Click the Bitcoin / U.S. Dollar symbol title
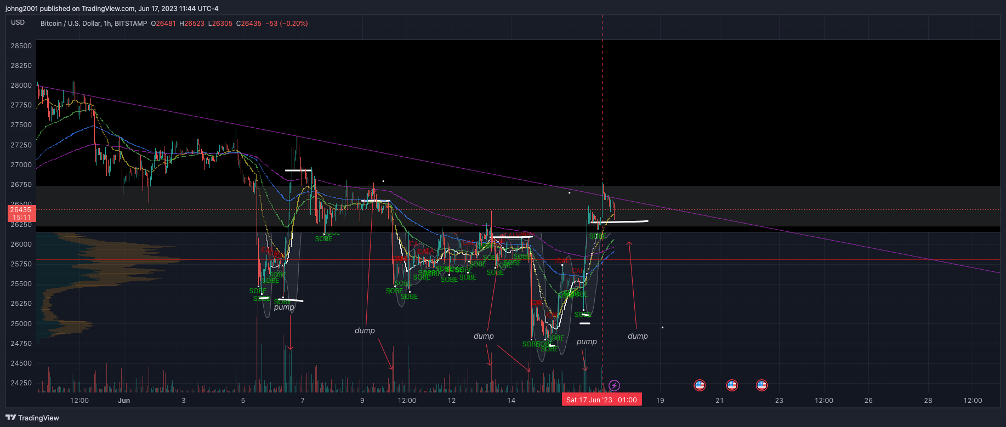 click(71, 24)
